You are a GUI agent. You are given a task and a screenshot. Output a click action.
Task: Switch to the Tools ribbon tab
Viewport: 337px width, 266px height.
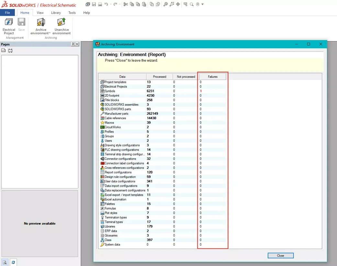click(x=72, y=12)
